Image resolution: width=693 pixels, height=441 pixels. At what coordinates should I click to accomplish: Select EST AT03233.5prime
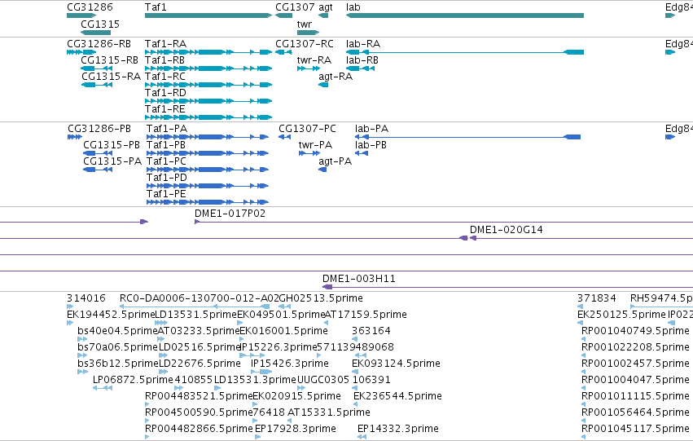tap(161, 339)
